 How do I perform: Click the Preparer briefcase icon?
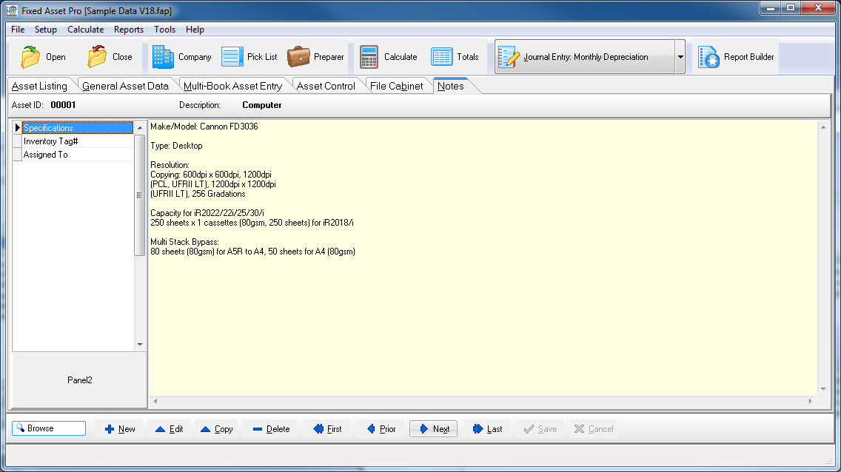298,57
